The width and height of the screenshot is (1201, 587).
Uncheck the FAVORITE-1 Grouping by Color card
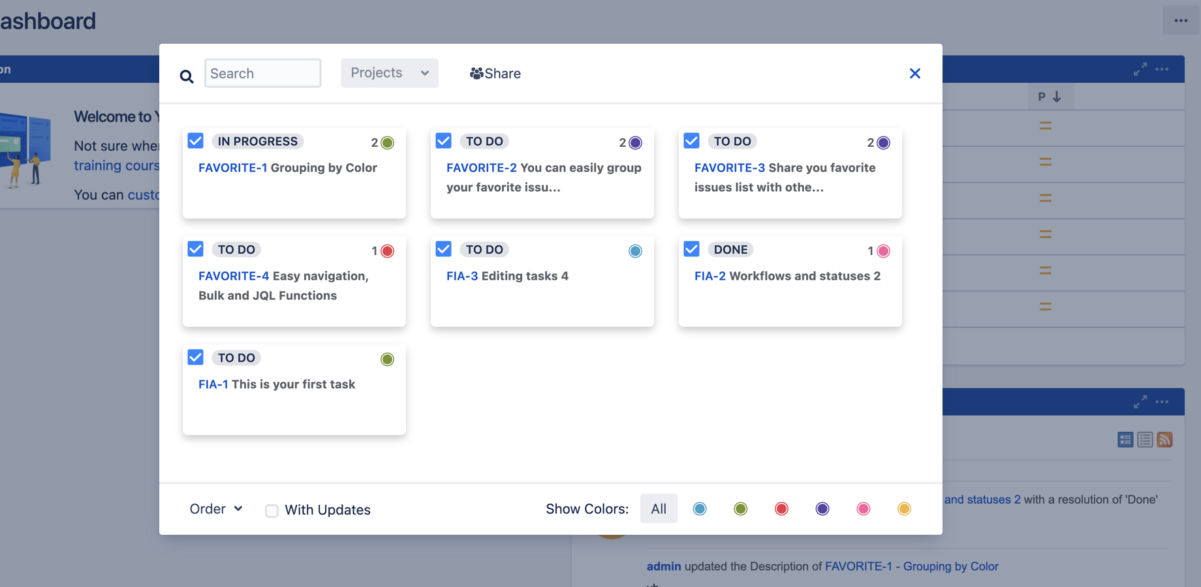pos(195,140)
